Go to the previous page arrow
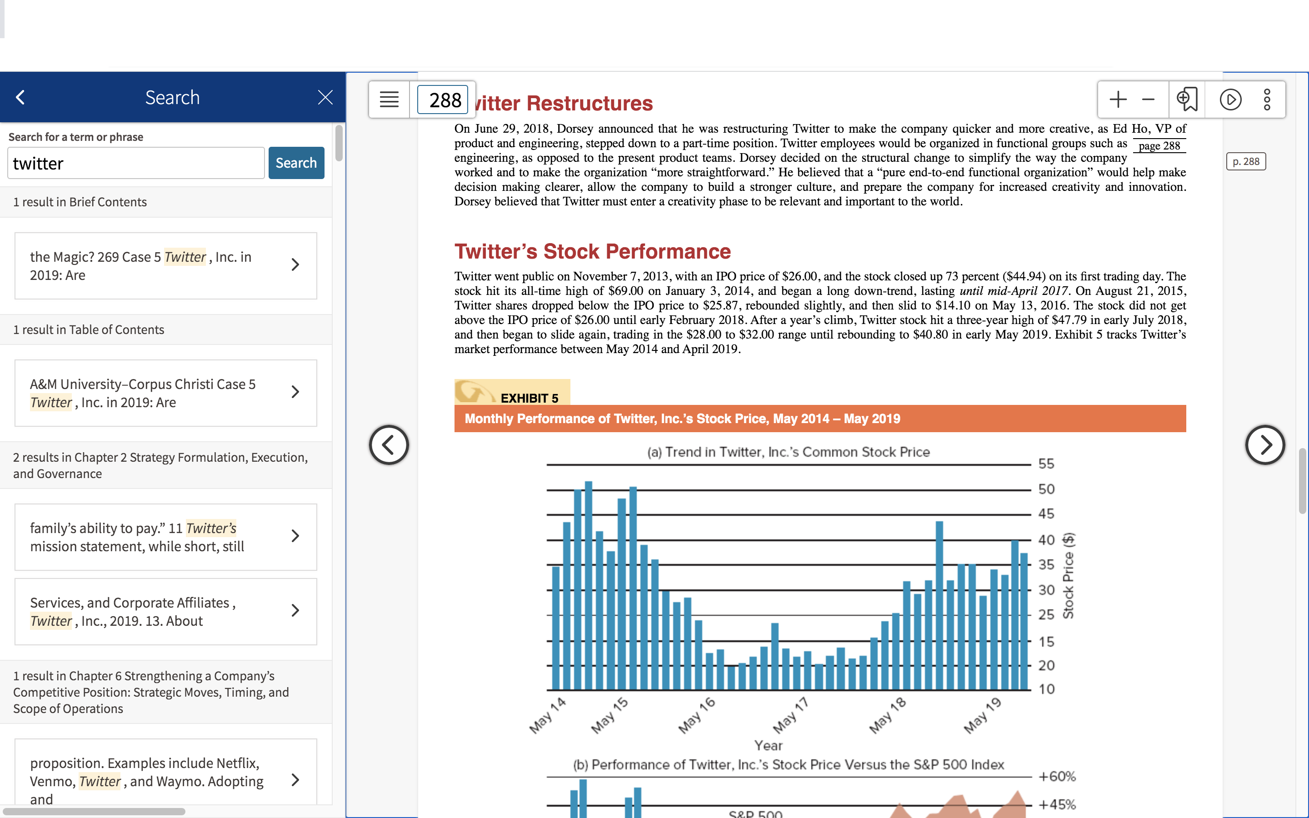 coord(389,445)
